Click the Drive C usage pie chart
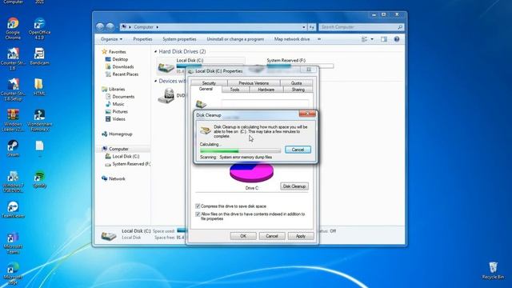This screenshot has height=288, width=512. click(x=251, y=173)
